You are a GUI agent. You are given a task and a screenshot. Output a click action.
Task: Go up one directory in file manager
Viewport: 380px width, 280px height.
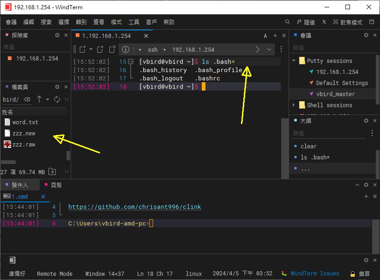click(39, 99)
